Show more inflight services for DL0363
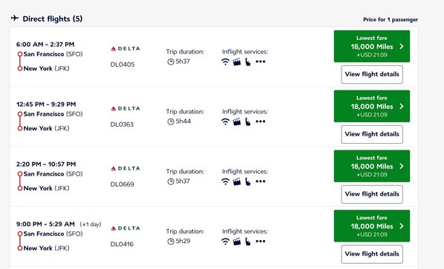 point(261,122)
